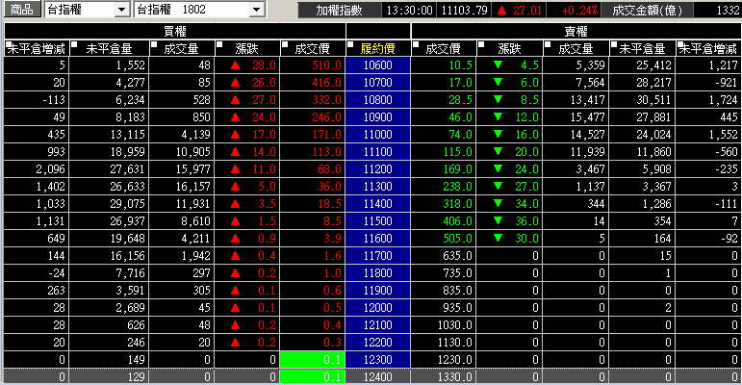Expand the 台指權 1802 contract month dropdown
Image resolution: width=742 pixels, height=385 pixels.
(x=257, y=10)
